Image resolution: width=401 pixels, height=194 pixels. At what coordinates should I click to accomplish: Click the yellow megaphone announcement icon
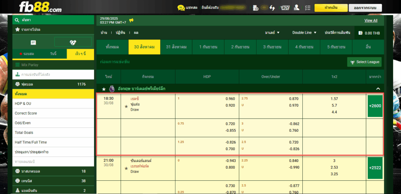pos(132,20)
